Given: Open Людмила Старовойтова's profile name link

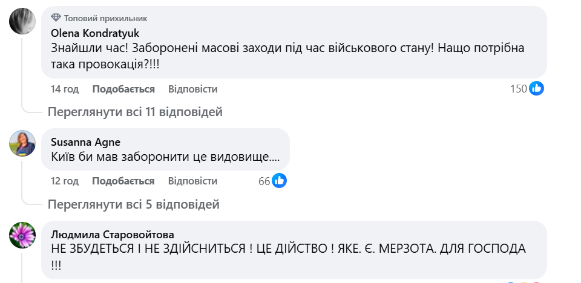Looking at the screenshot, I should pos(113,234).
